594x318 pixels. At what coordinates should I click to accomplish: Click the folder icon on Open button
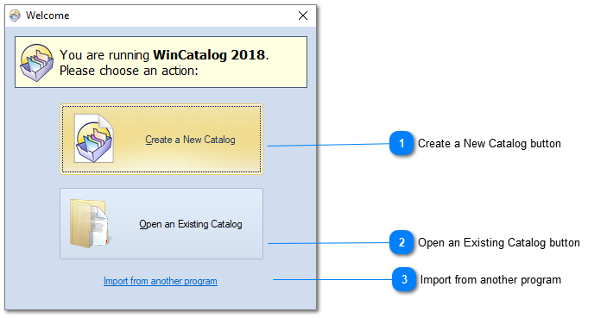coord(90,224)
